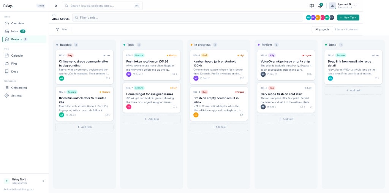Open the All projects selector
The width and height of the screenshot is (389, 193).
click(322, 29)
